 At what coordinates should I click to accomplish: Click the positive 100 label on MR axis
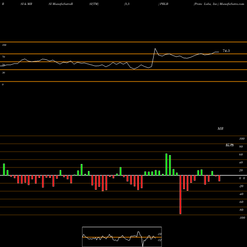point(242,139)
